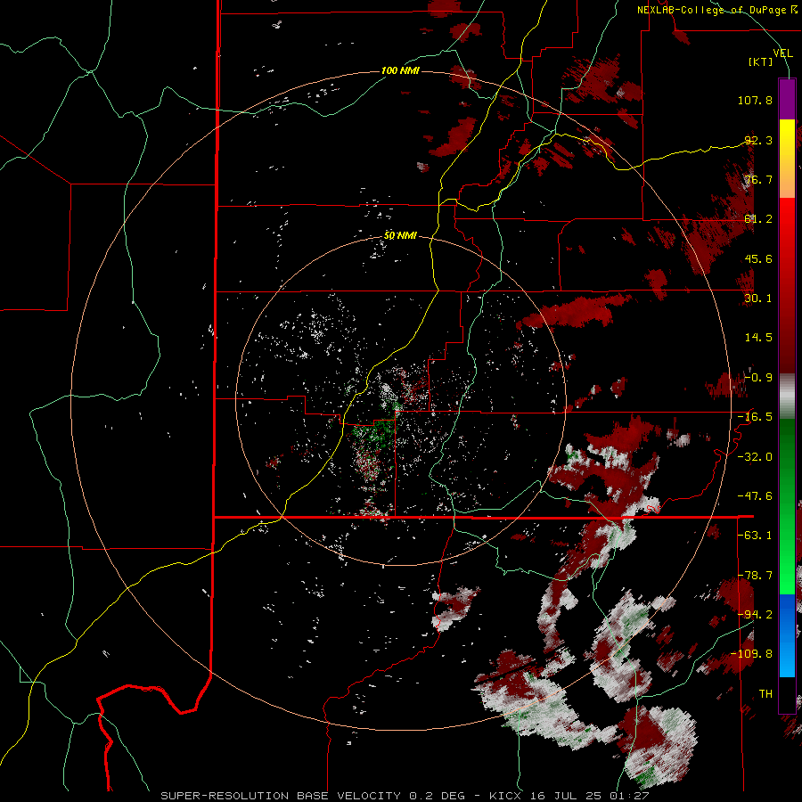Image resolution: width=802 pixels, height=802 pixels.
Task: Click the purple segment of the color bar
Action: [x=787, y=99]
